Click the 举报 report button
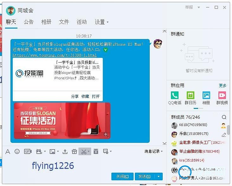The image size is (232, 186). [x=189, y=7]
